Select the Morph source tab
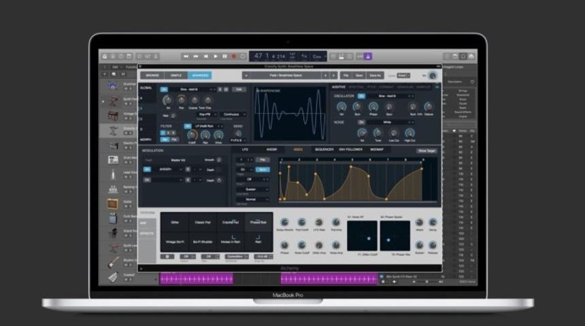This screenshot has width=585, height=326. [x=146, y=140]
